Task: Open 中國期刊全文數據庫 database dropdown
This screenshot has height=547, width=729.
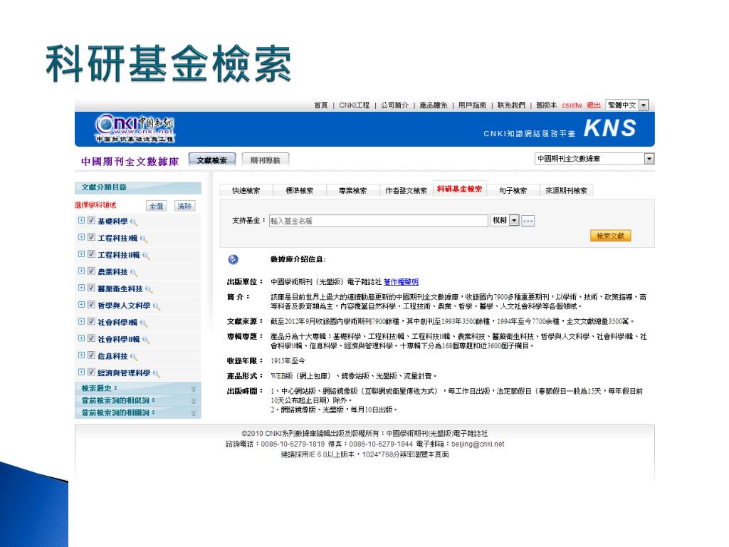Action: (649, 159)
